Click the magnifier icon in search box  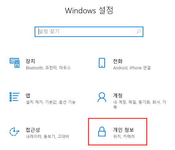(138, 32)
